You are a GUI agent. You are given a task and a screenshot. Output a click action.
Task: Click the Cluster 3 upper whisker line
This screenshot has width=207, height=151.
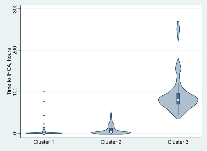coord(178,88)
